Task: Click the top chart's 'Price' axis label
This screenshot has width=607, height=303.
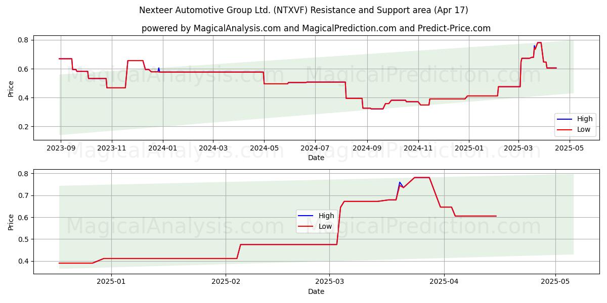Action: click(x=11, y=89)
